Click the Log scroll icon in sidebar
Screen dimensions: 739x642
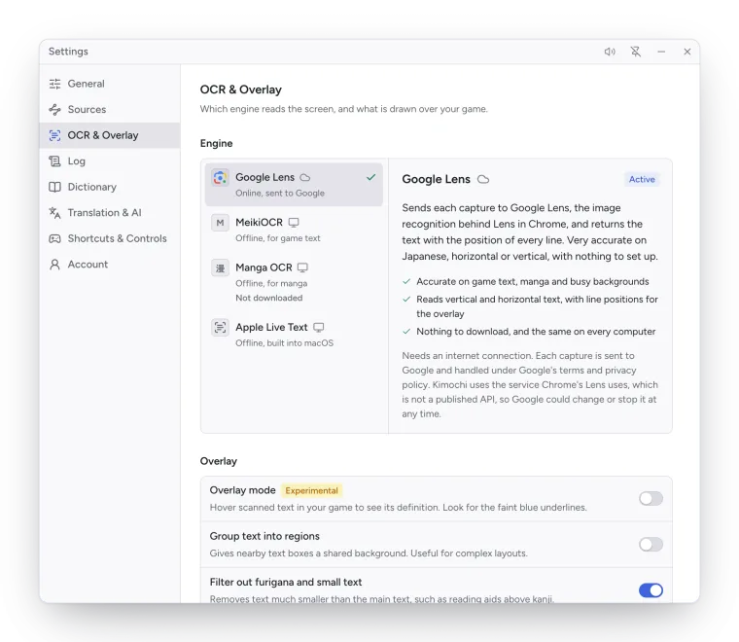click(54, 161)
